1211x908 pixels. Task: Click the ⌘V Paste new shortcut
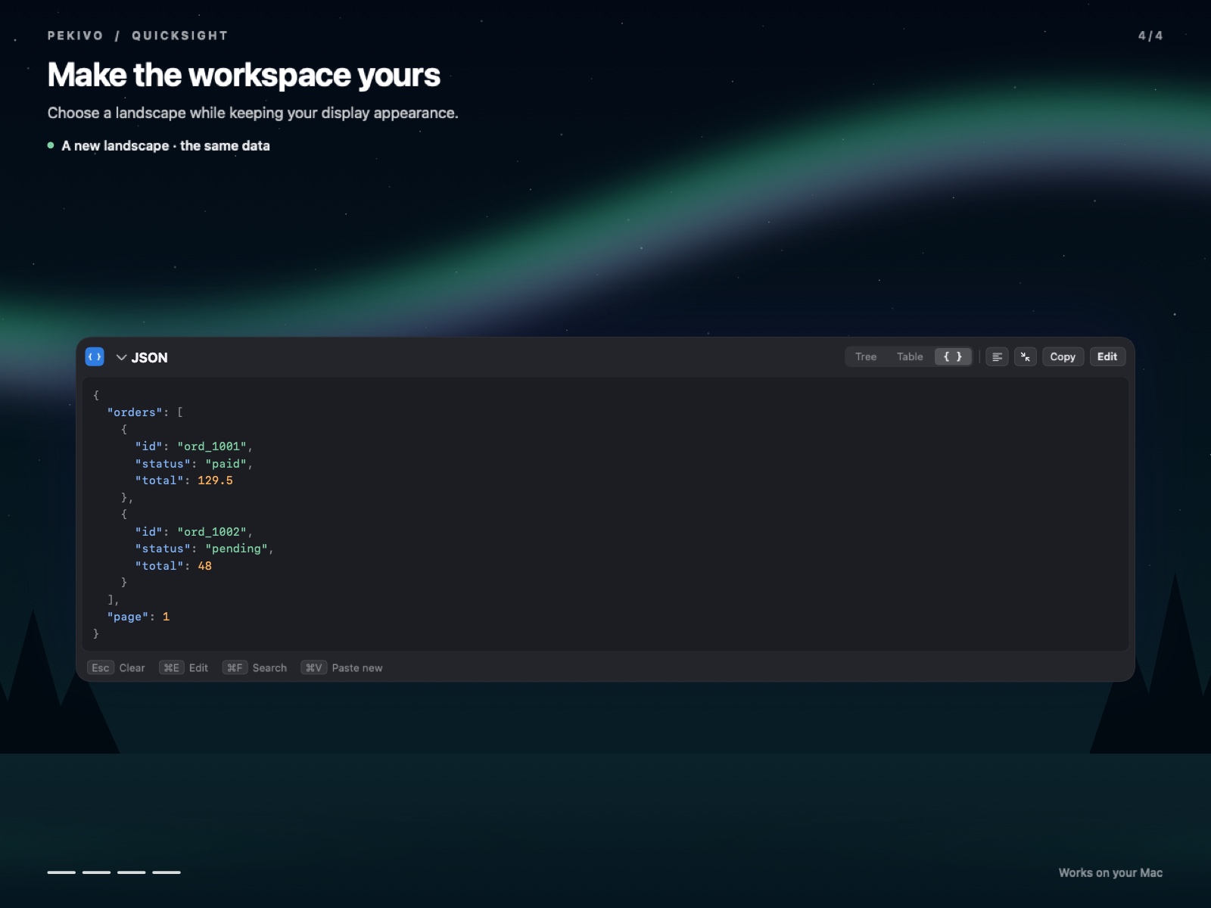[342, 667]
